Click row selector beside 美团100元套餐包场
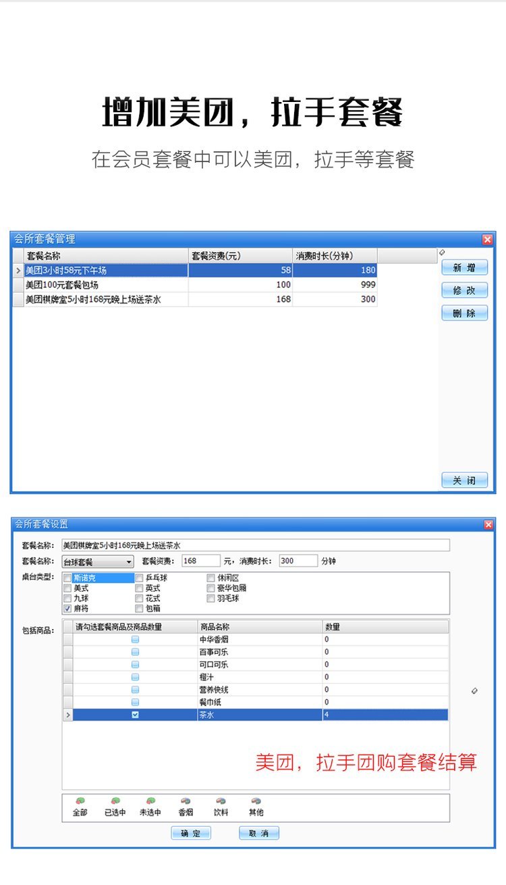This screenshot has width=506, height=885. (x=18, y=285)
